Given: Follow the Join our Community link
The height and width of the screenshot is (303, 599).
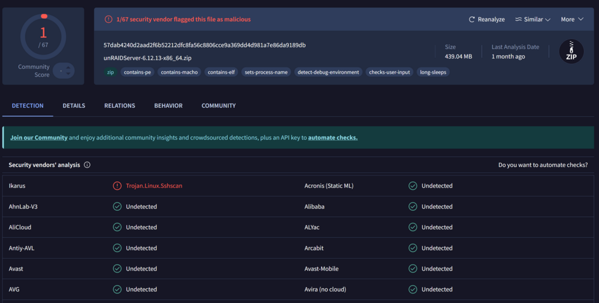Looking at the screenshot, I should 39,138.
